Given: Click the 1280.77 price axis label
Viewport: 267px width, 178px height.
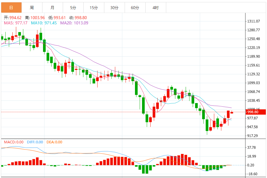Looking at the screenshot, I should pyautogui.click(x=253, y=30).
